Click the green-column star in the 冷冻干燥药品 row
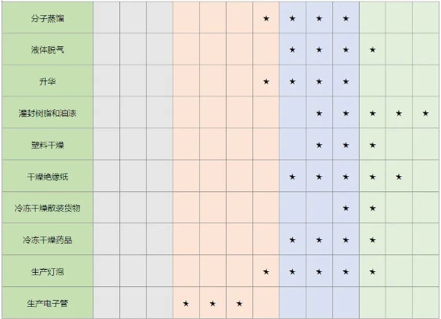441x319 pixels. coord(373,240)
